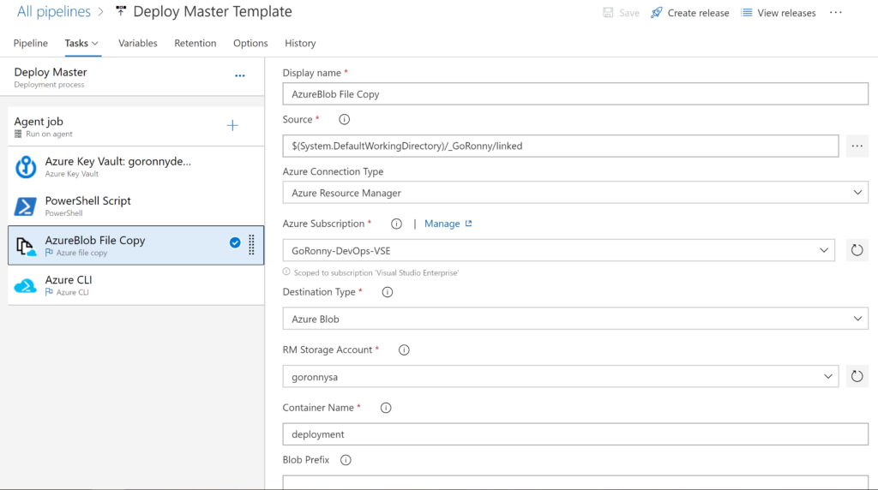Switch to the Variables tab
The image size is (878, 490).
point(138,43)
